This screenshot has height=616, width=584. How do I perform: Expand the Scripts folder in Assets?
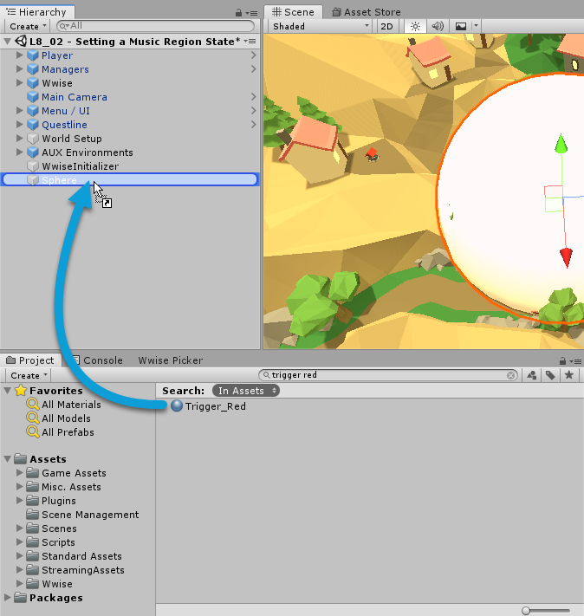pyautogui.click(x=21, y=542)
